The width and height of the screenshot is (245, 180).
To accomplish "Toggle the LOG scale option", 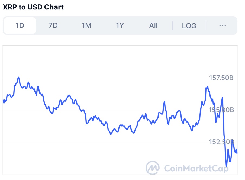I will point(189,26).
